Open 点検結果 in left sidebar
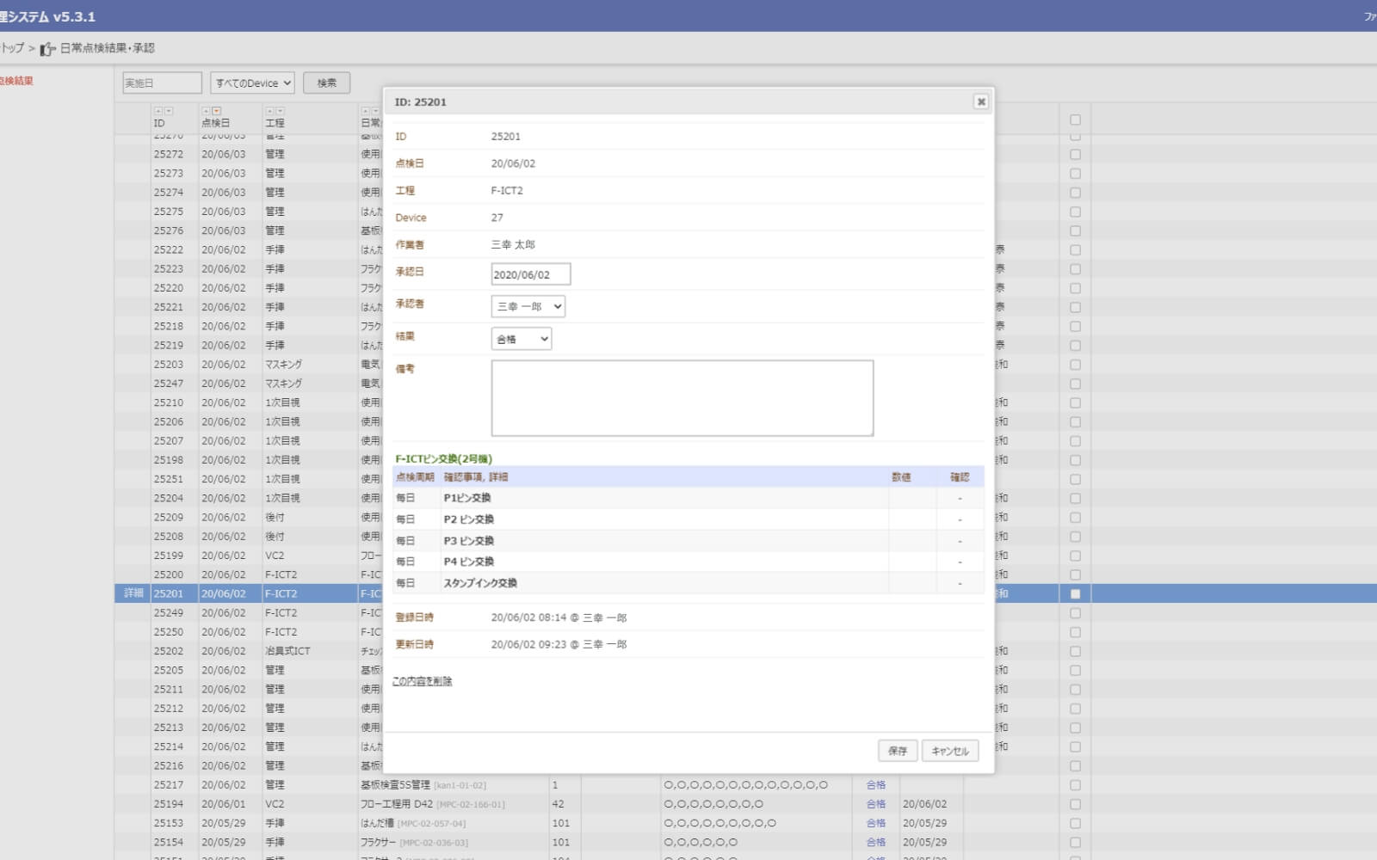This screenshot has height=860, width=1377. (15, 81)
